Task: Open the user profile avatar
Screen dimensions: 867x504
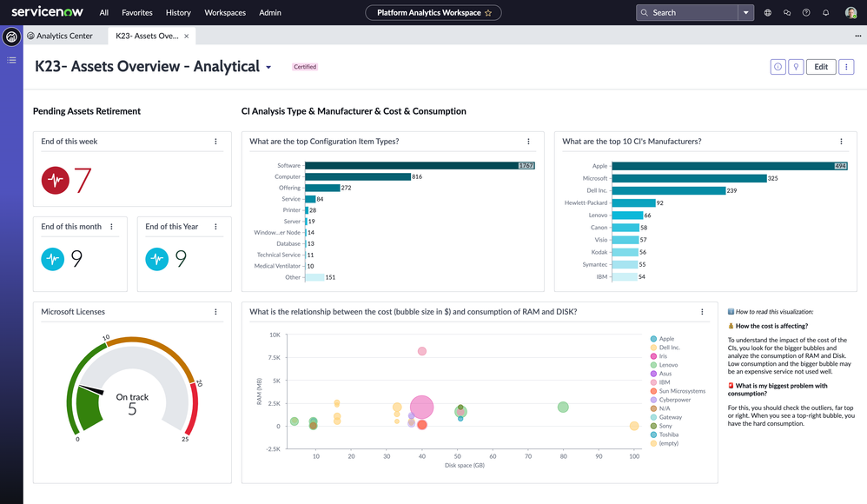Action: pos(850,13)
